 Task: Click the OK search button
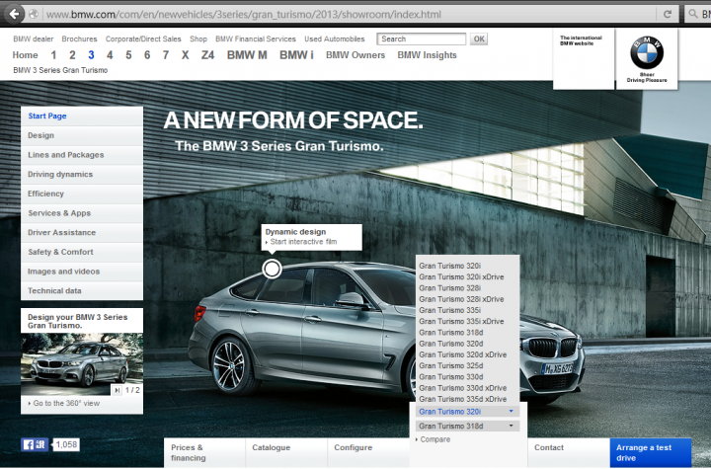point(479,39)
